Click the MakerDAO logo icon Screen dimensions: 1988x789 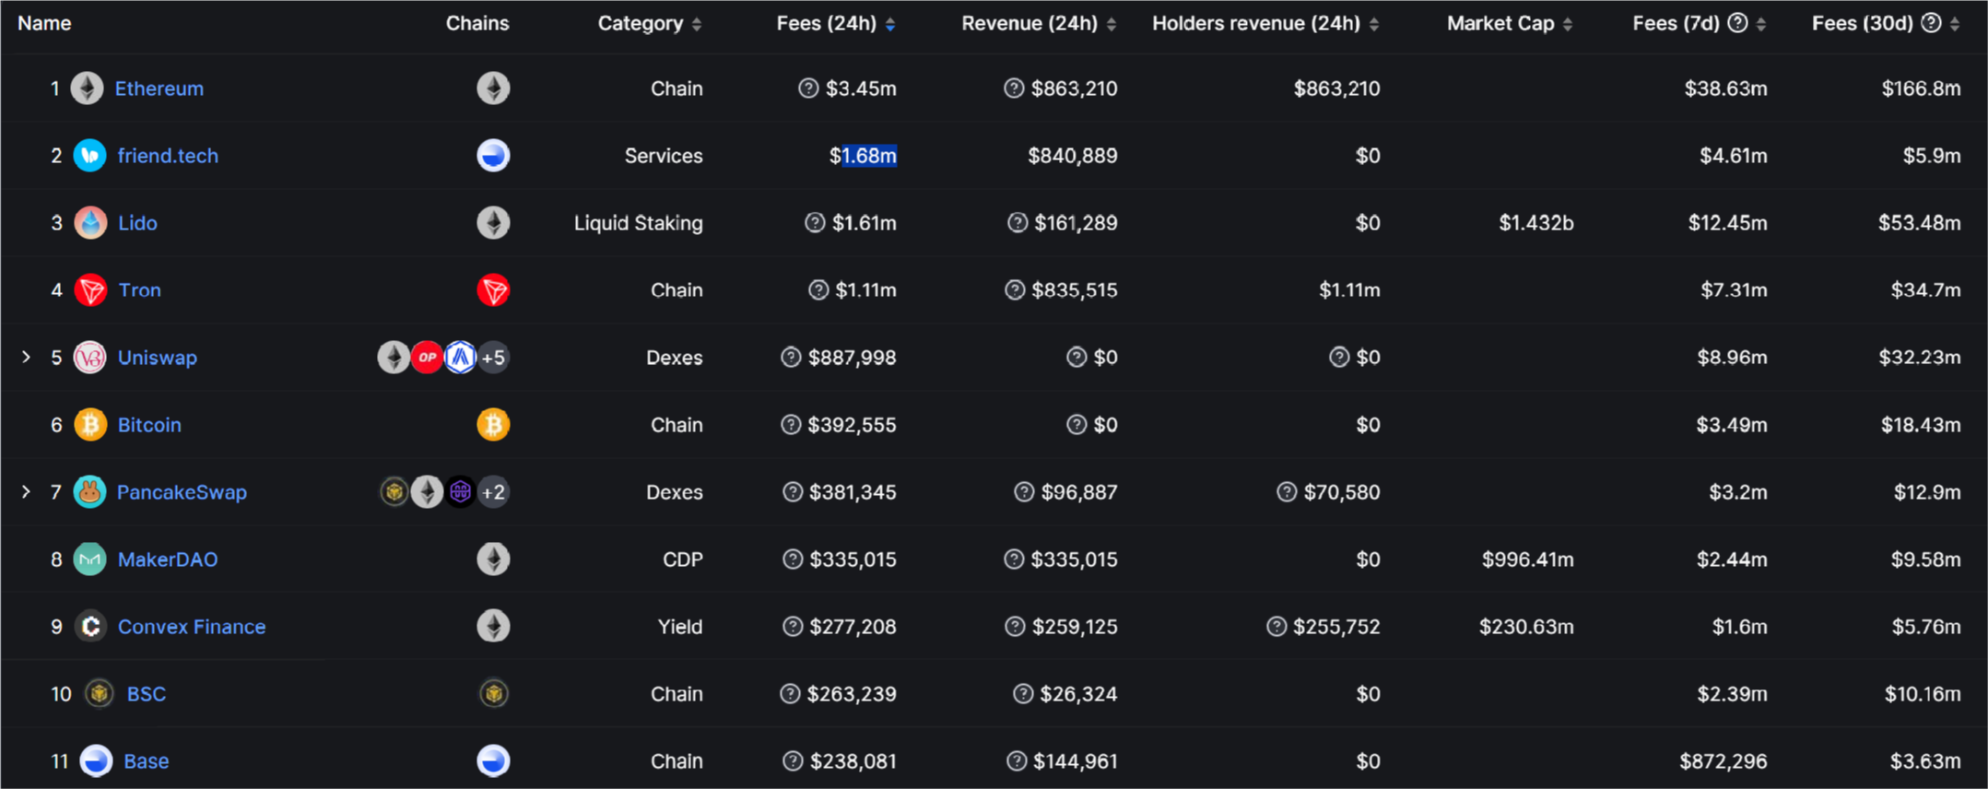pyautogui.click(x=90, y=559)
